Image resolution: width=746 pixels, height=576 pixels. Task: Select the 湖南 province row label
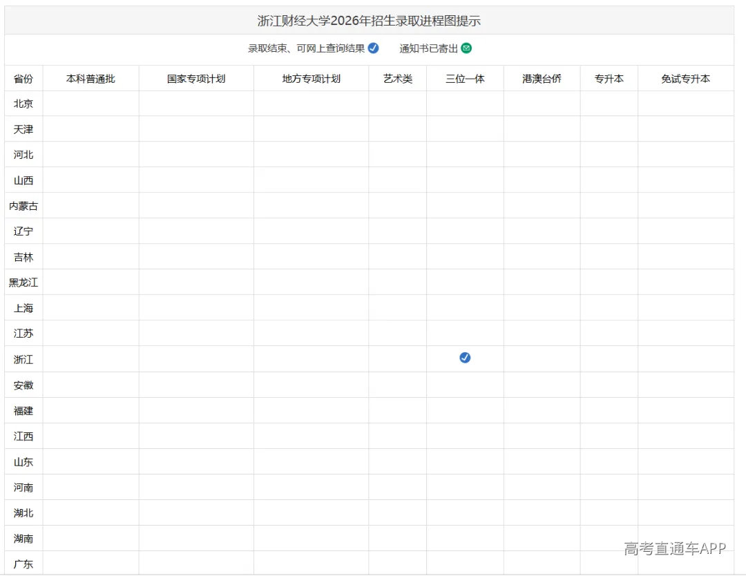click(x=23, y=539)
